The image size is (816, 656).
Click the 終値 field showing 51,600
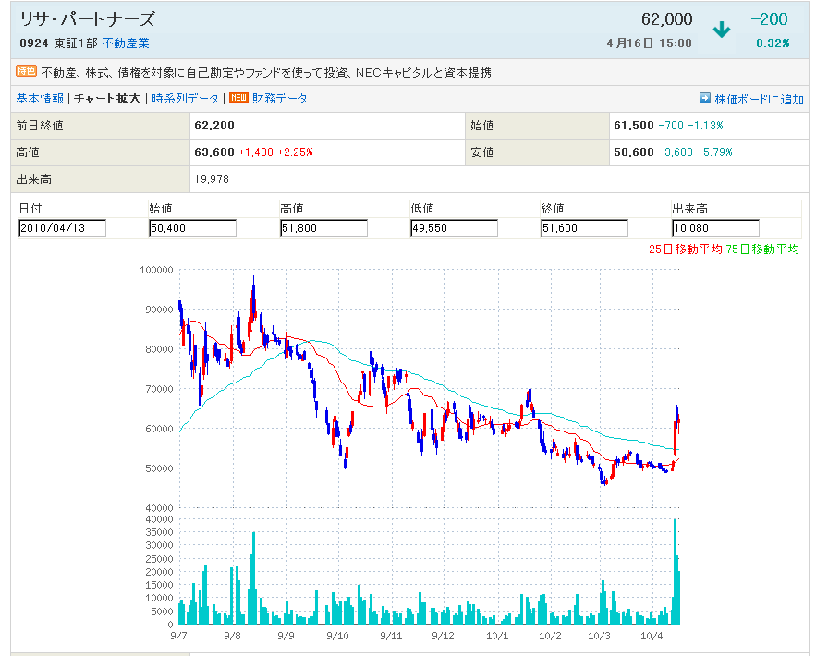pos(584,228)
